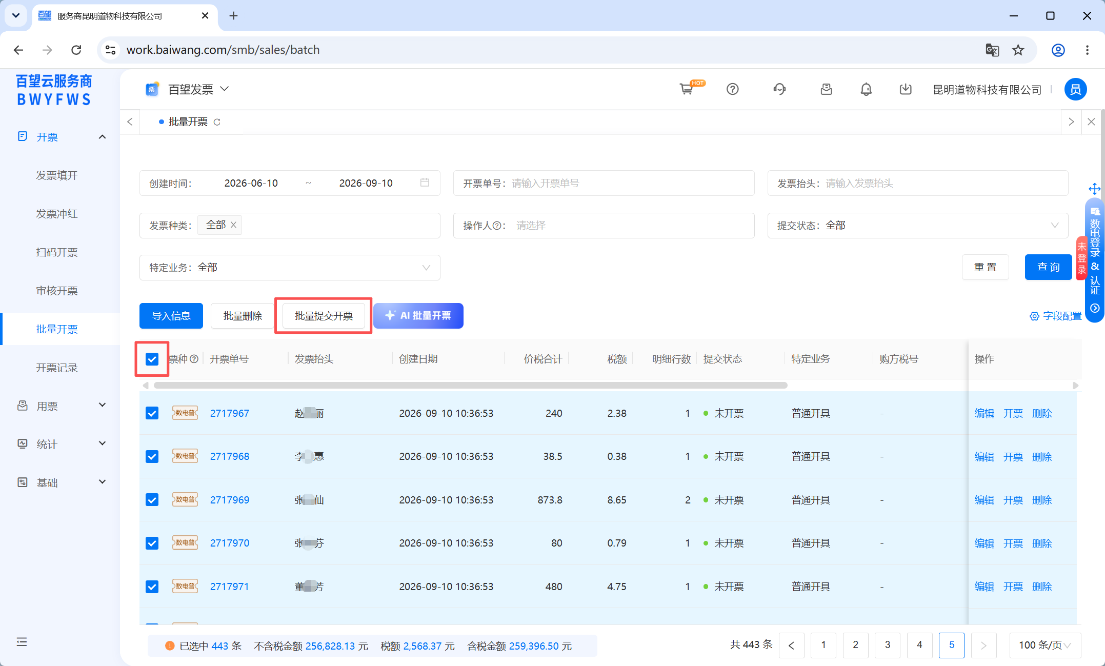The width and height of the screenshot is (1105, 666).
Task: Expand the 统计 sidebar menu
Action: tap(102, 443)
